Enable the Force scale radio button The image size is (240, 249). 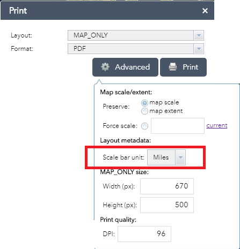coord(144,126)
